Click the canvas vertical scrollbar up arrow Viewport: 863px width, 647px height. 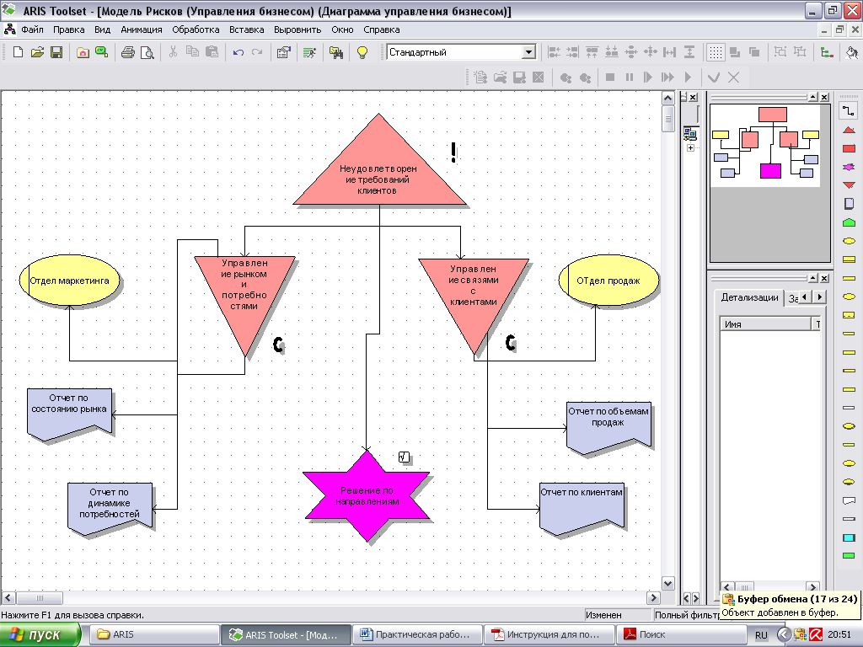tap(667, 98)
